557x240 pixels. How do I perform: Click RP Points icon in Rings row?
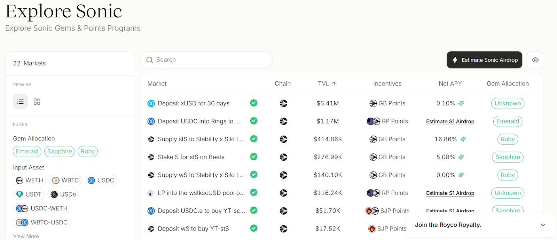pos(374,121)
